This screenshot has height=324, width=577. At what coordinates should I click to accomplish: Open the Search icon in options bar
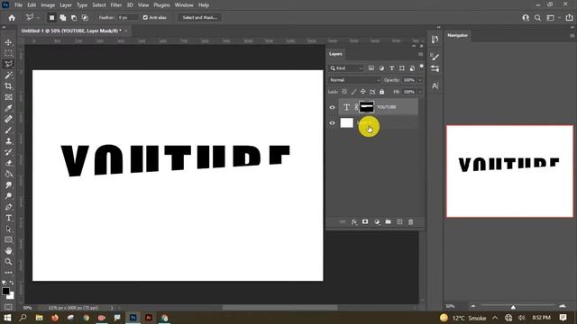pos(537,18)
